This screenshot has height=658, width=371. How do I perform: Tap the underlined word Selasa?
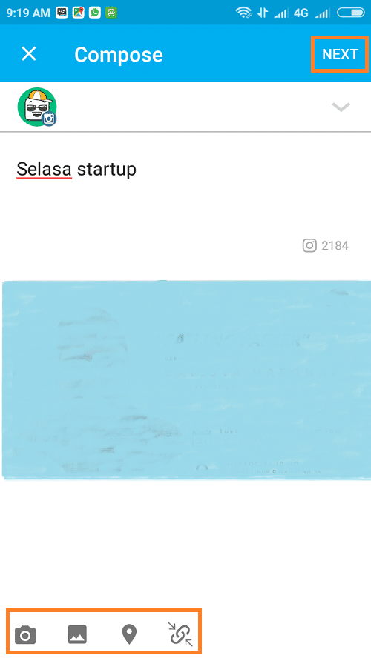(44, 169)
